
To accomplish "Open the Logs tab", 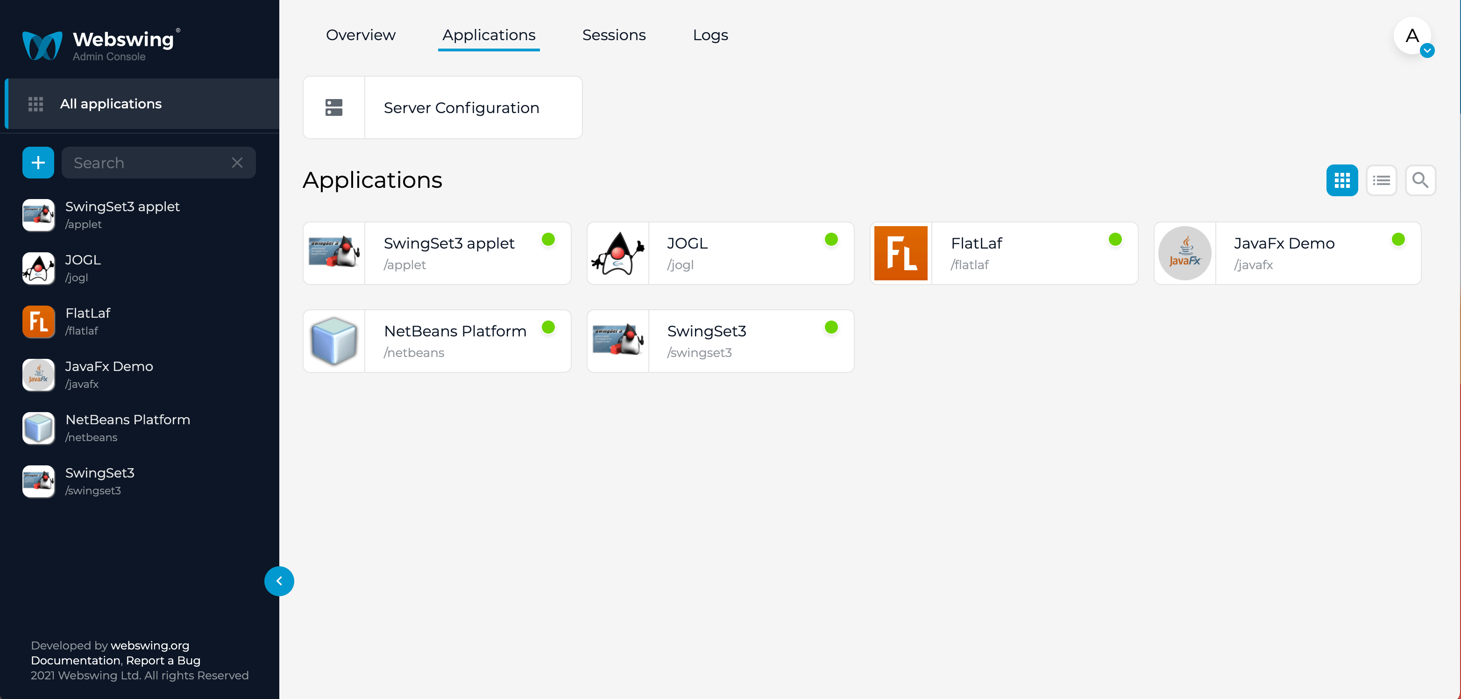I will click(x=711, y=35).
